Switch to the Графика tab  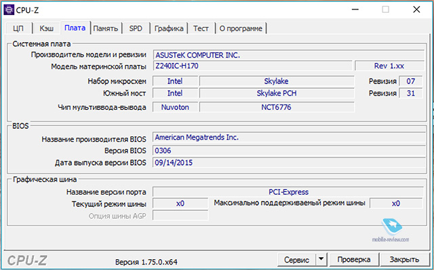(169, 28)
